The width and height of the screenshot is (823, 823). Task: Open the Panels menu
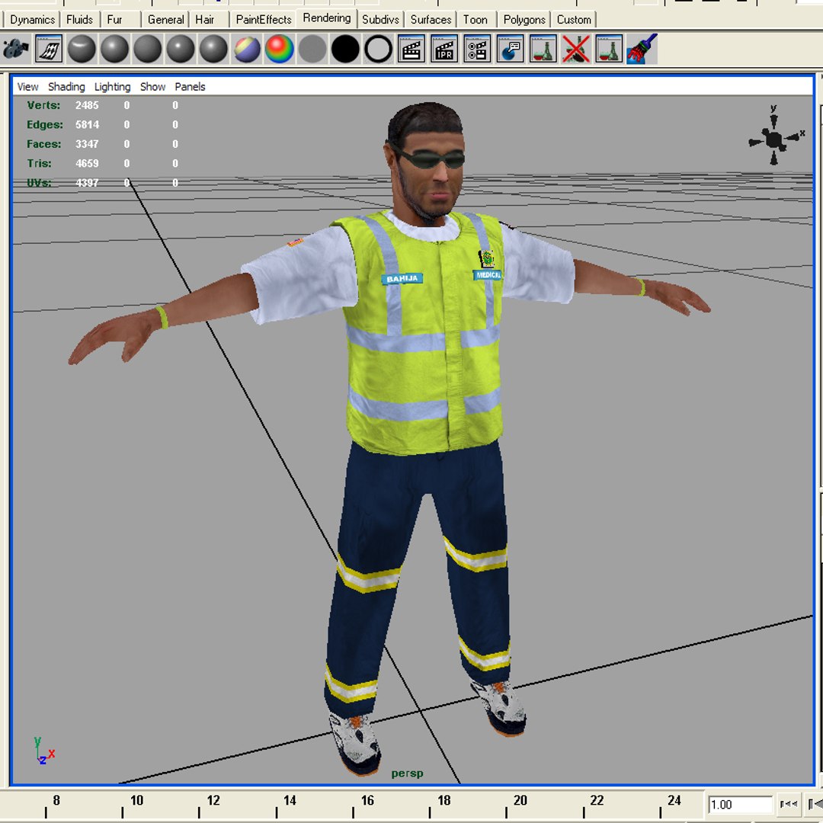[x=190, y=87]
